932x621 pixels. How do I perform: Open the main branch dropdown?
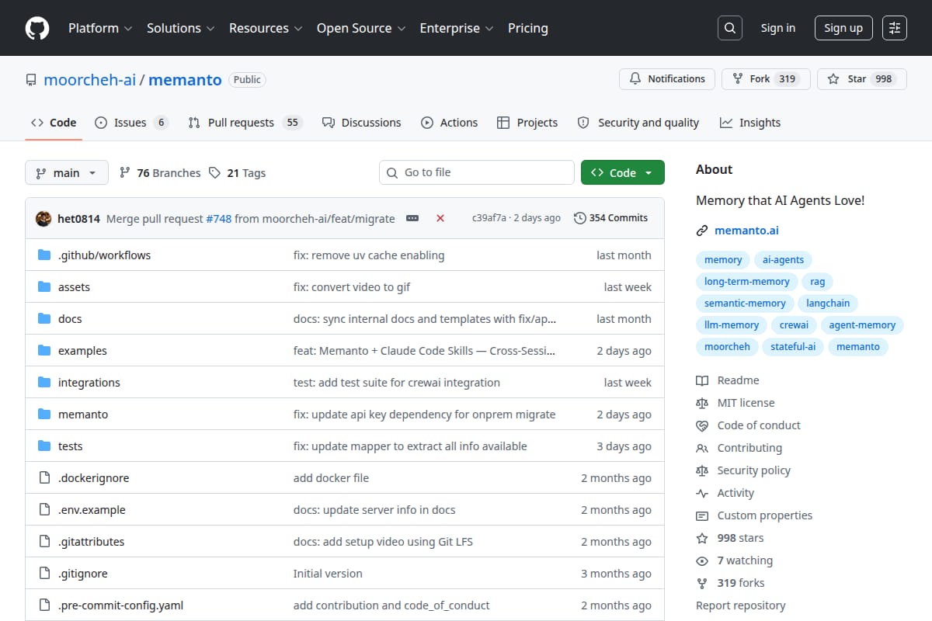(x=66, y=172)
